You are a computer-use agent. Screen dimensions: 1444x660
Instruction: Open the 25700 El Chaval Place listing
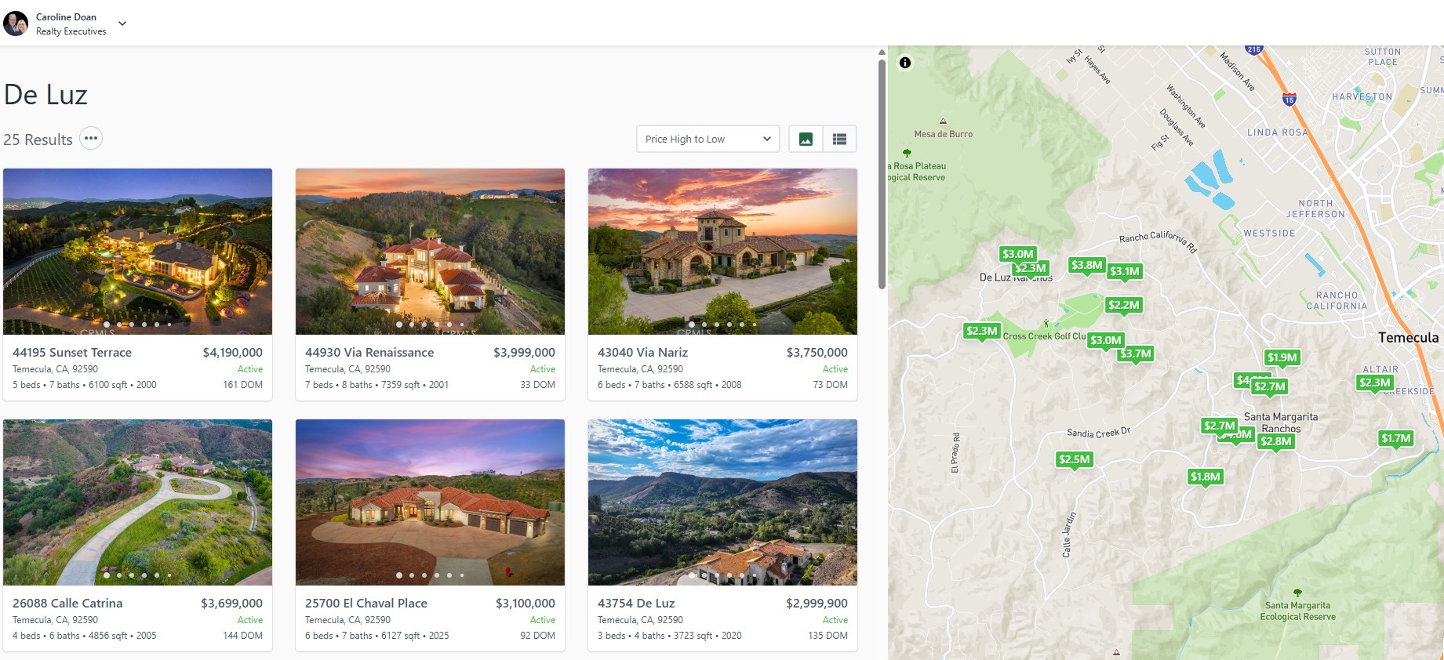tap(366, 604)
